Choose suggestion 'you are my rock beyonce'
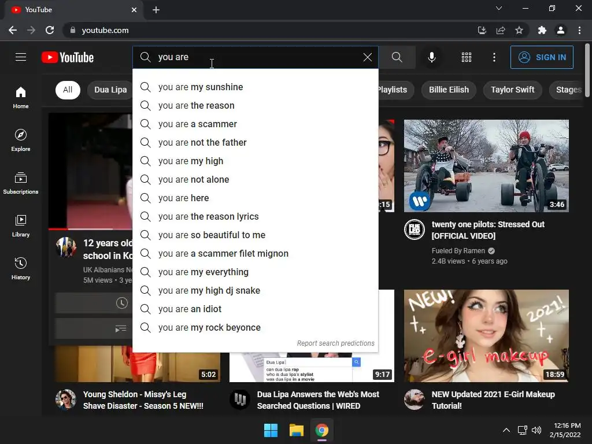Image resolution: width=592 pixels, height=444 pixels. pyautogui.click(x=255, y=327)
